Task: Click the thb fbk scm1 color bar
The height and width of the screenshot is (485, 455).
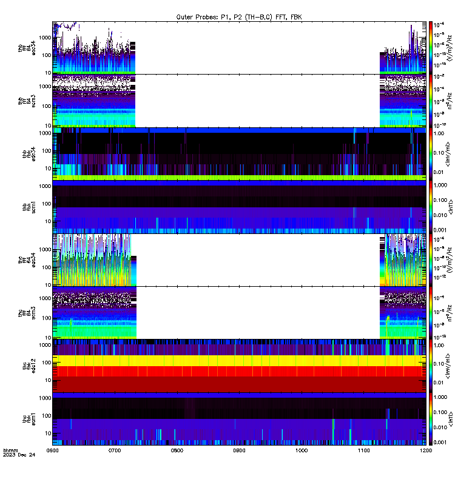Action: point(431,207)
